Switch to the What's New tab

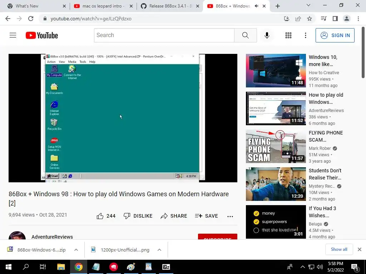tap(35, 6)
